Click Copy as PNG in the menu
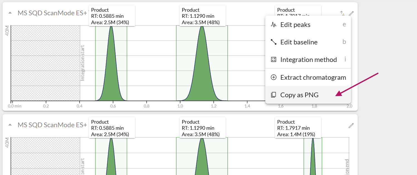 (308, 95)
